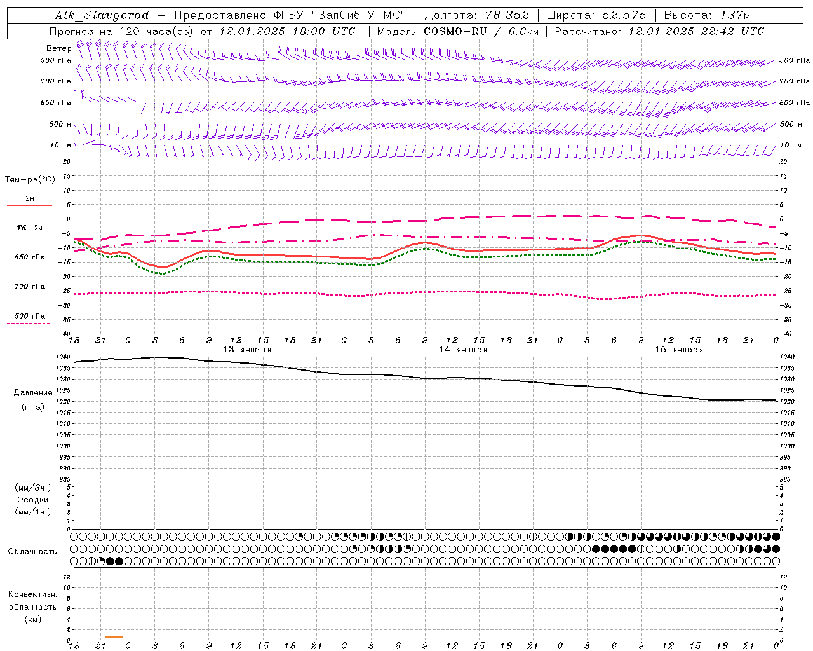This screenshot has width=813, height=651.
Task: Select the Тем-ра(°C) temperature panel title
Action: point(30,180)
